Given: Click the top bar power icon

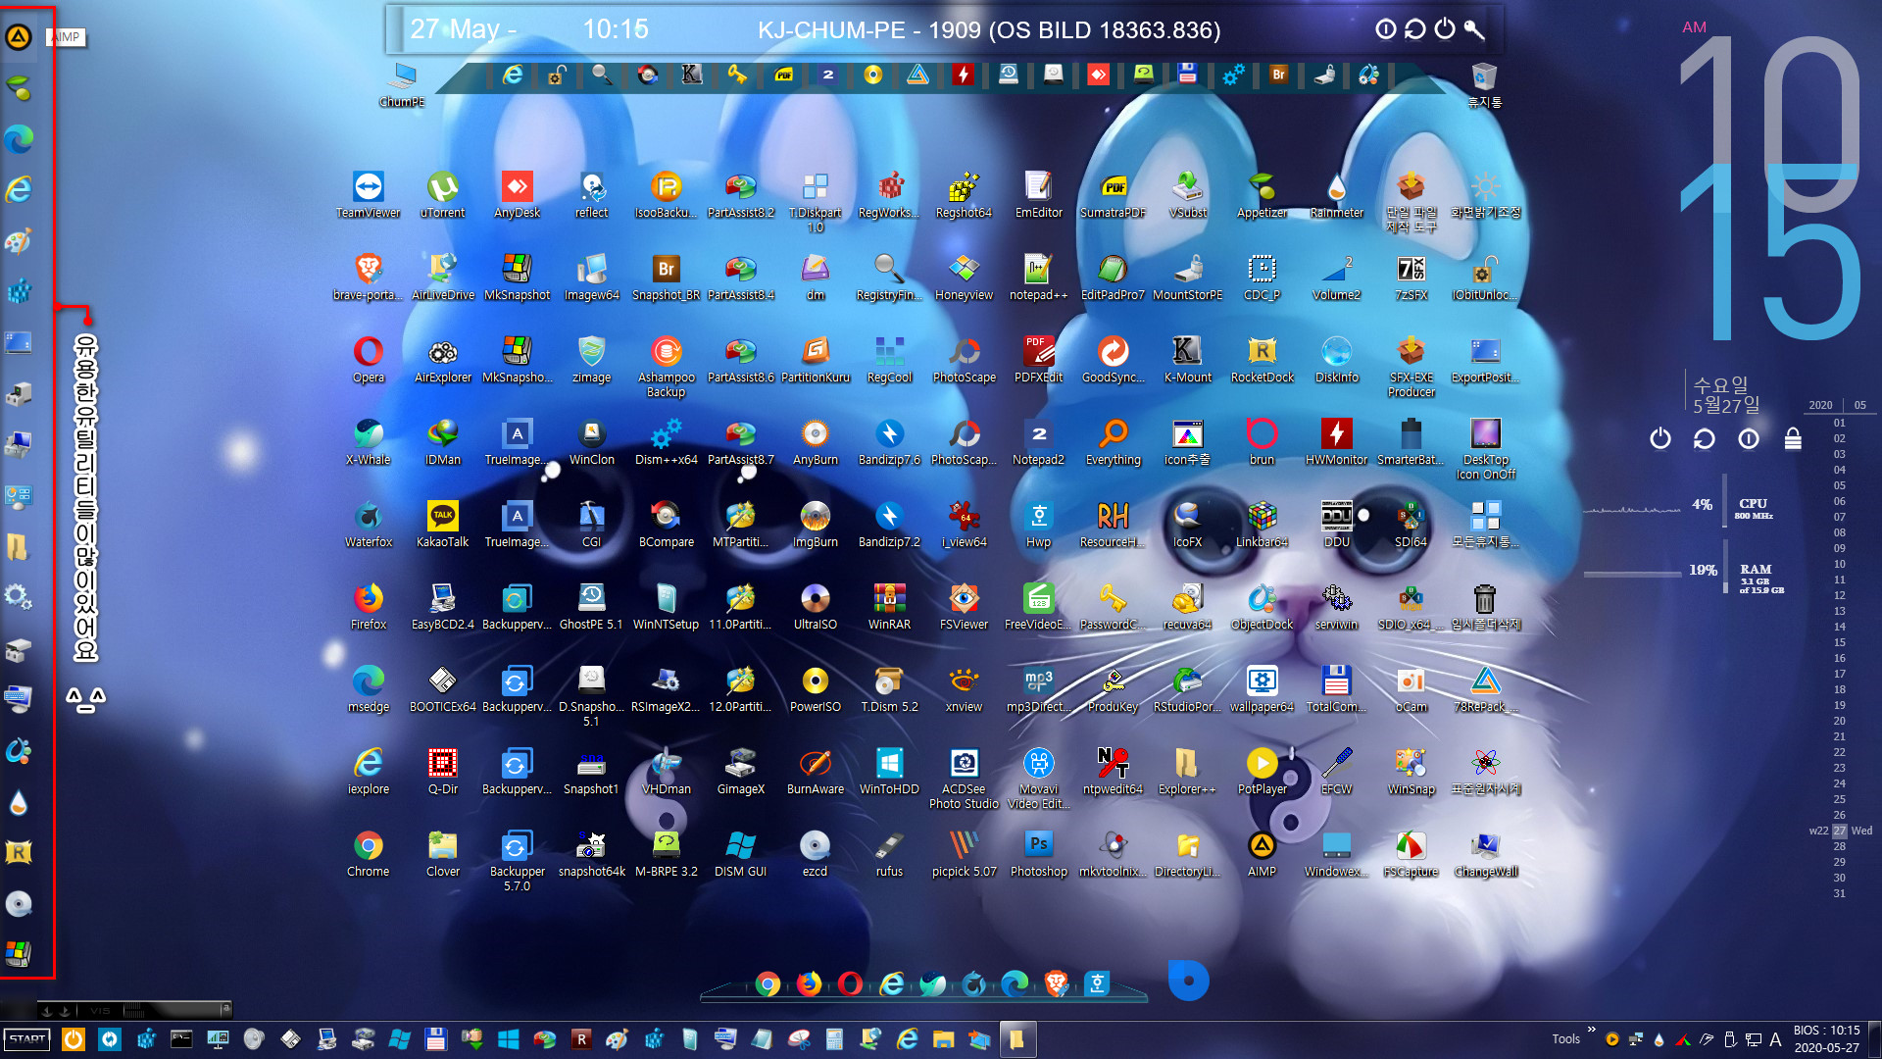Looking at the screenshot, I should pyautogui.click(x=1445, y=29).
